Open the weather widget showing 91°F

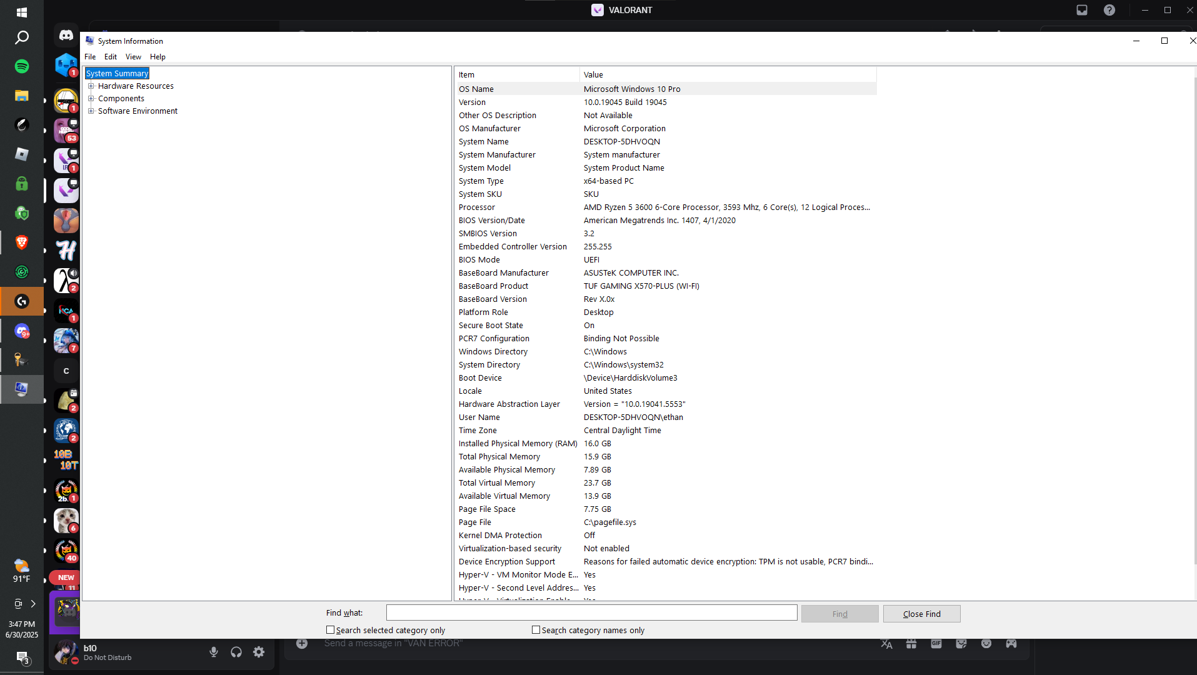tap(22, 571)
